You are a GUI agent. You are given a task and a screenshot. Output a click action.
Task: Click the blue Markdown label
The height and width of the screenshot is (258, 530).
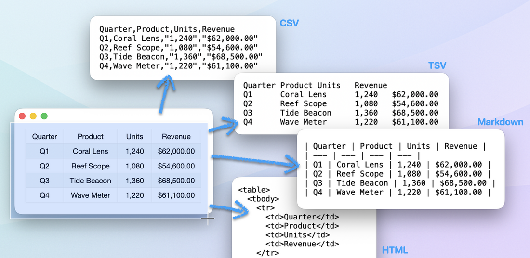click(500, 122)
